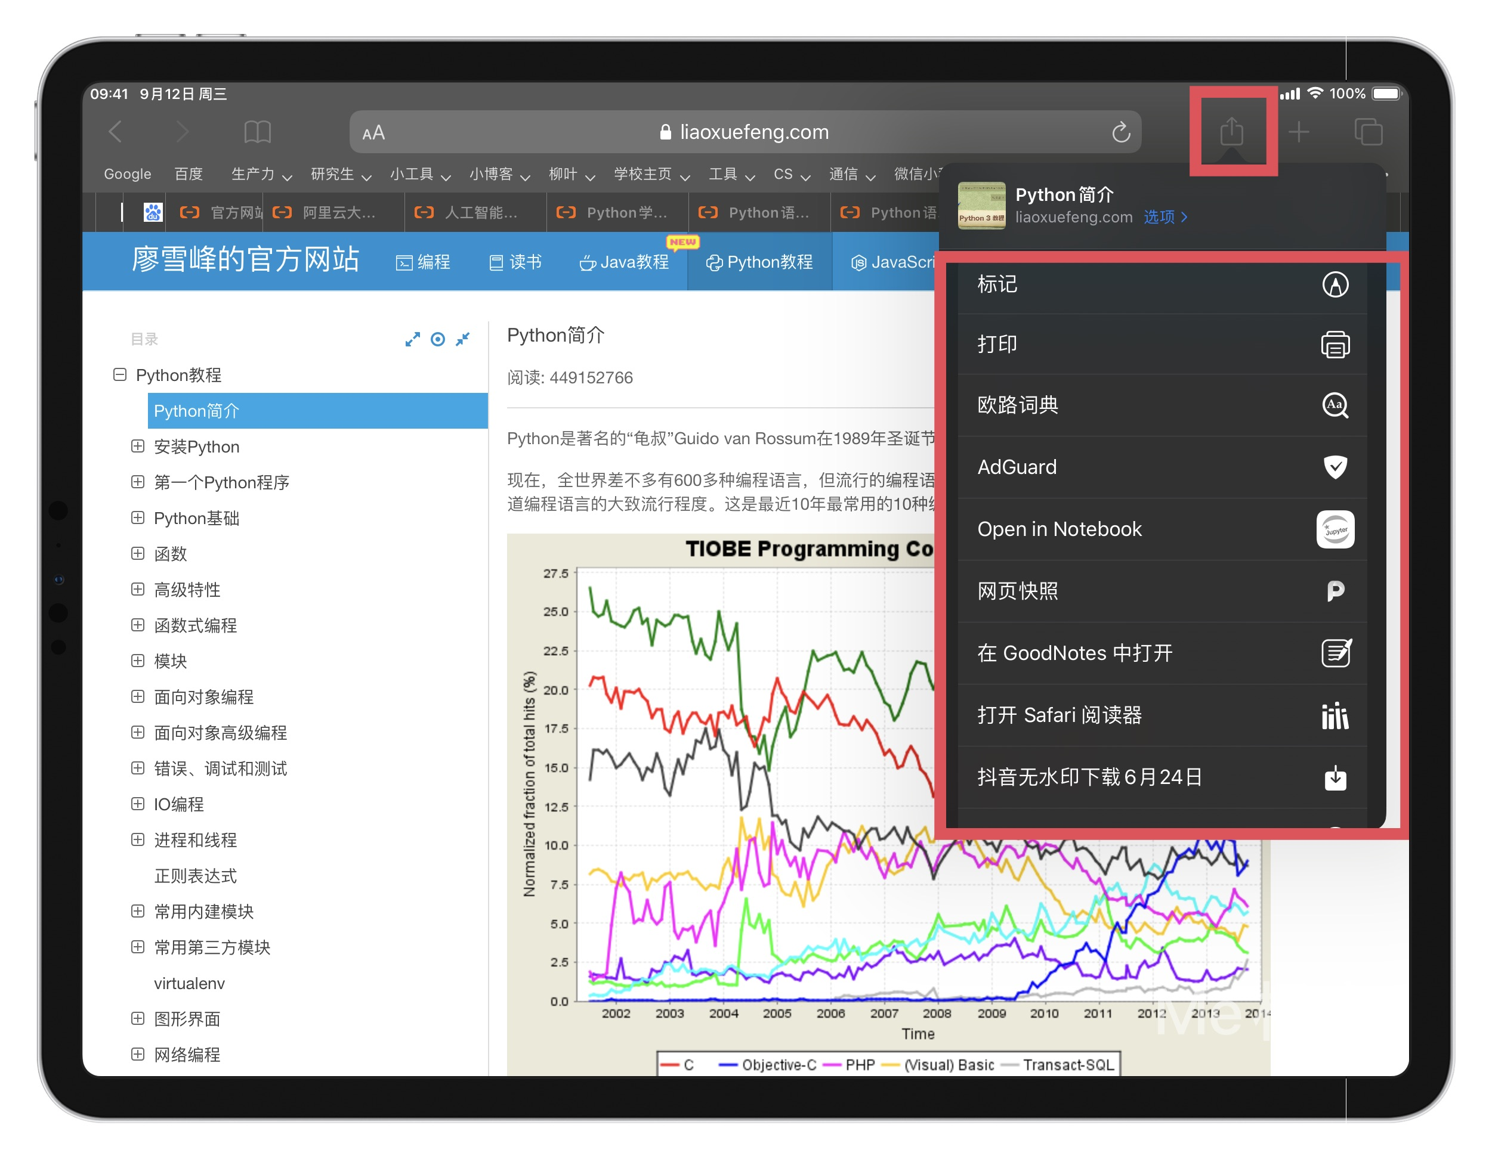This screenshot has width=1492, height=1159.
Task: Open the 柳叶 bookmarks folder
Action: (x=572, y=174)
